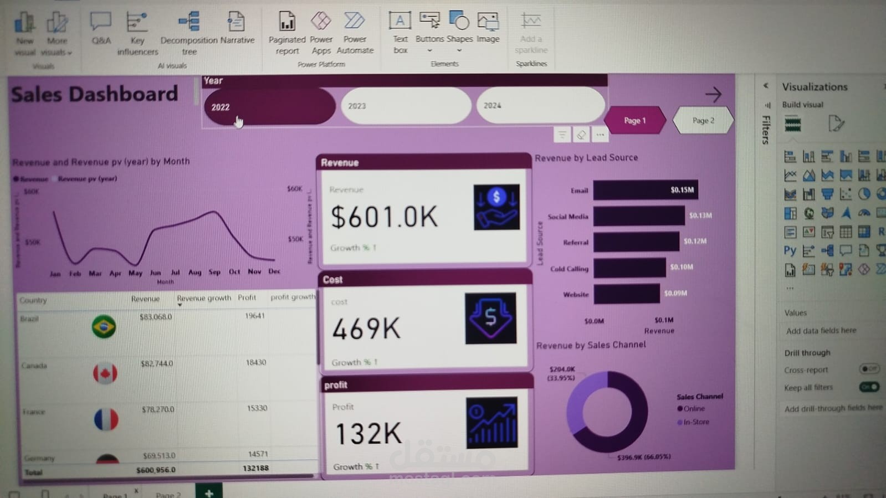886x498 pixels.
Task: Select 2024 in the Year slicer
Action: click(540, 105)
